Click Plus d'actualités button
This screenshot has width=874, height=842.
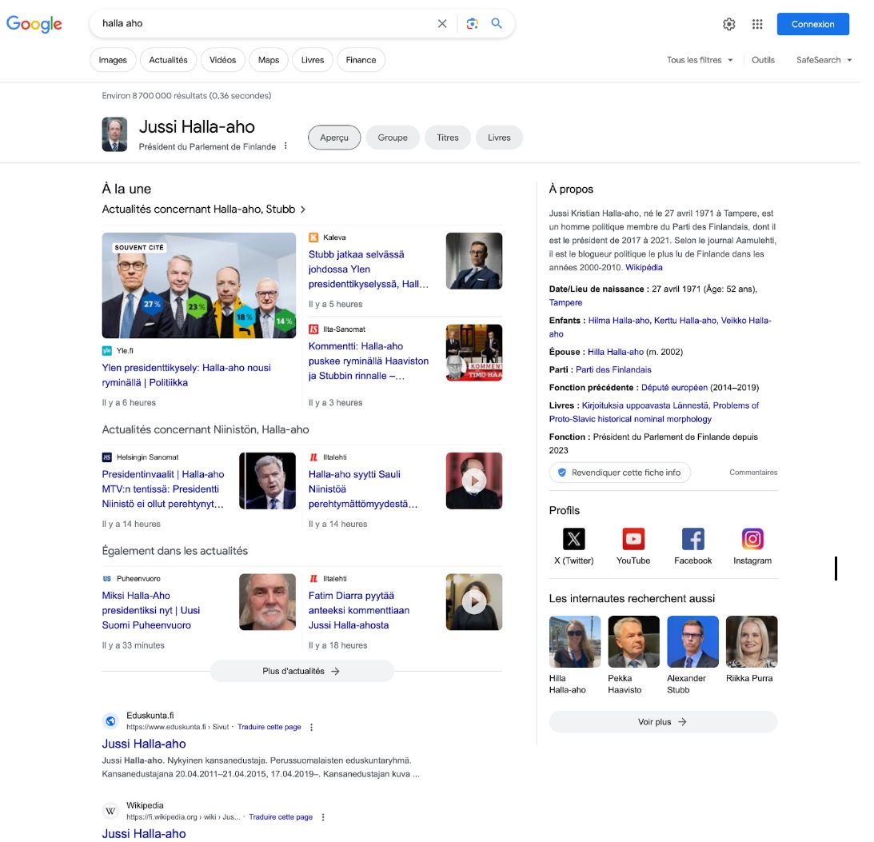tap(301, 672)
